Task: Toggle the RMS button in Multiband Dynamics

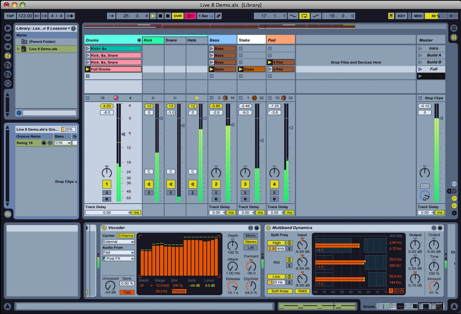Action: pos(302,291)
